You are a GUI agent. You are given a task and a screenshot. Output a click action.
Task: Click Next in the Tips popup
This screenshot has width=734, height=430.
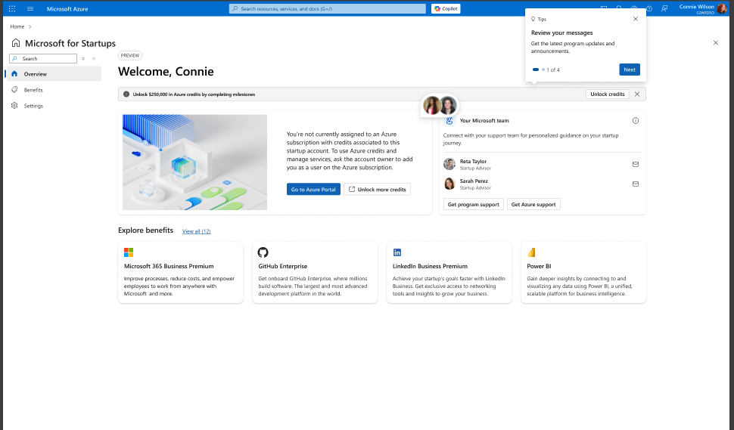click(629, 70)
